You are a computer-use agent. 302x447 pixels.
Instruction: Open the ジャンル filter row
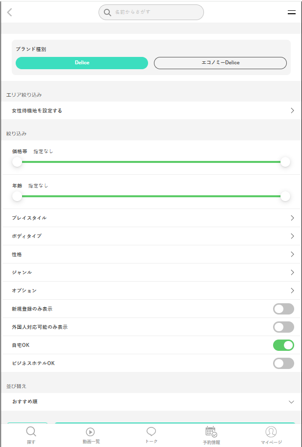point(151,272)
